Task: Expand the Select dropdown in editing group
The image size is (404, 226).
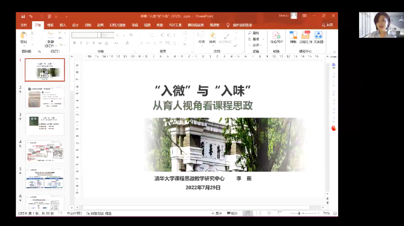Action: (261, 45)
